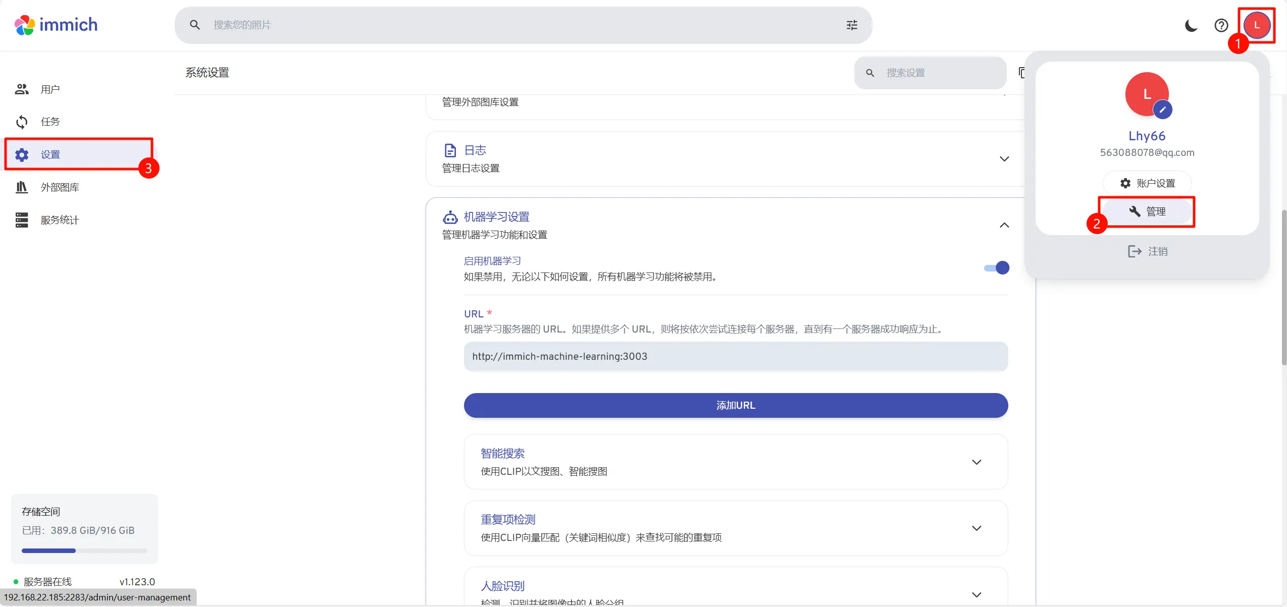The image size is (1287, 607).
Task: Disable the 启用机器学习 switch
Action: point(997,268)
